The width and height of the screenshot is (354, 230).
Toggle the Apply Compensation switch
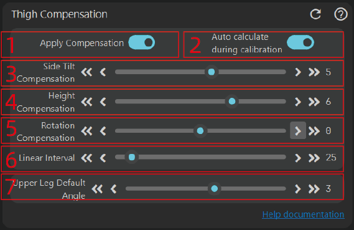[142, 42]
